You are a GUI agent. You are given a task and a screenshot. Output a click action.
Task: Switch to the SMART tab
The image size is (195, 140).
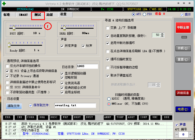tap(23, 15)
